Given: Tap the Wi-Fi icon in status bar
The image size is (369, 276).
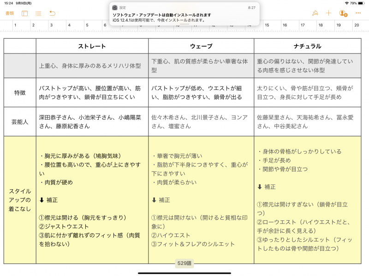Looking at the screenshot, I should 347,3.
